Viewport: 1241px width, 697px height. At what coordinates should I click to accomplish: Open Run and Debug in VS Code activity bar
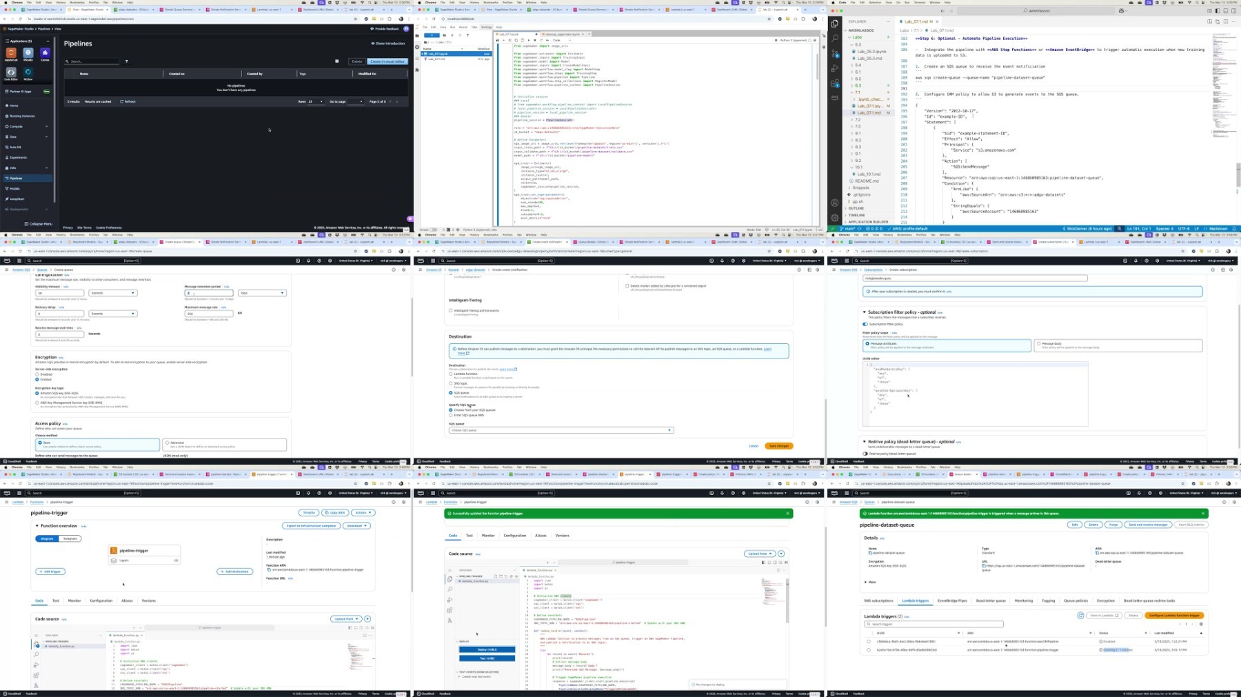click(x=835, y=68)
